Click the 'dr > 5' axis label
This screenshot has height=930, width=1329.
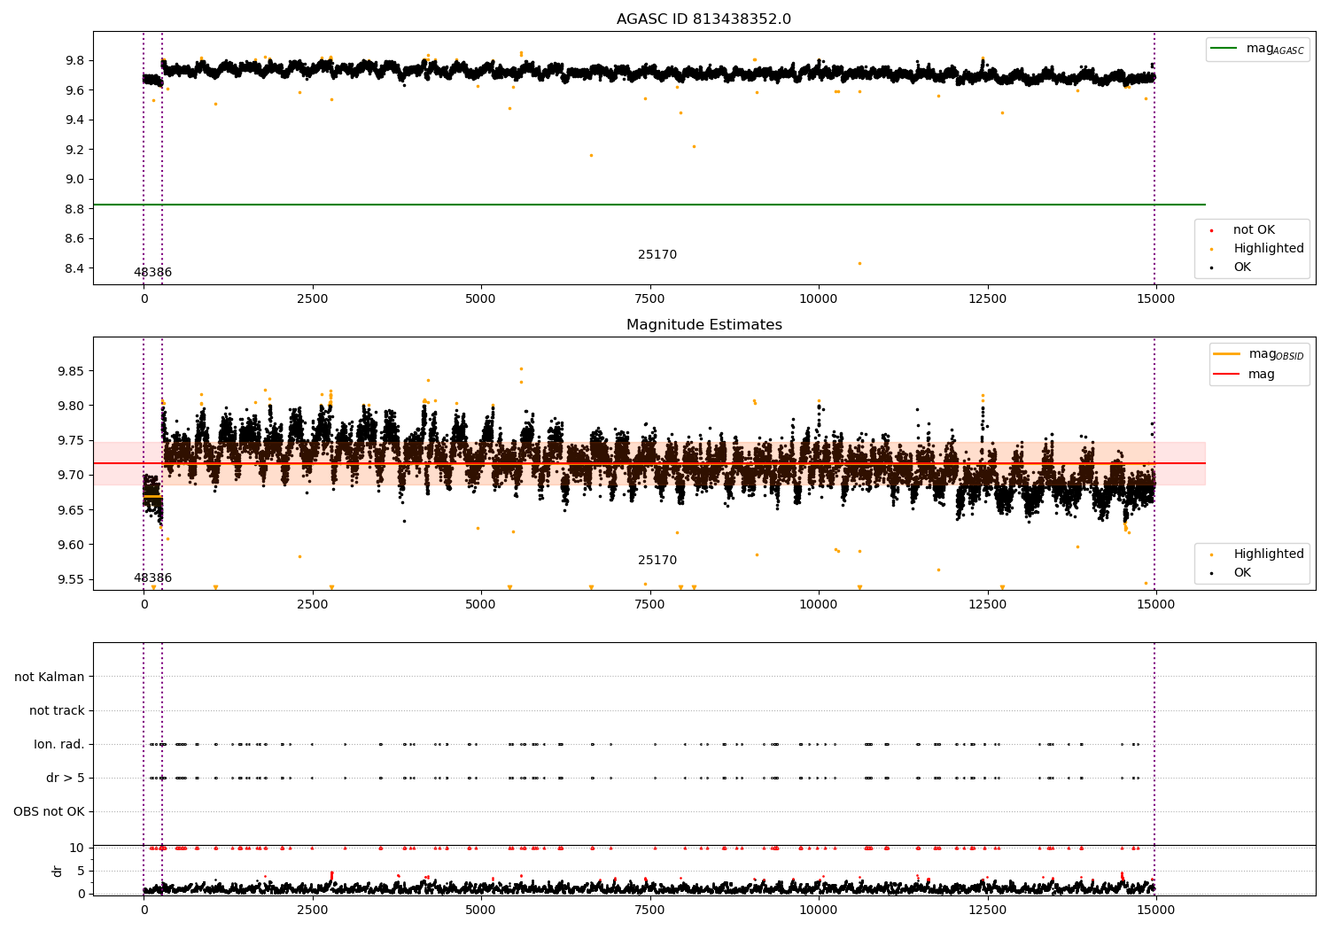[66, 779]
